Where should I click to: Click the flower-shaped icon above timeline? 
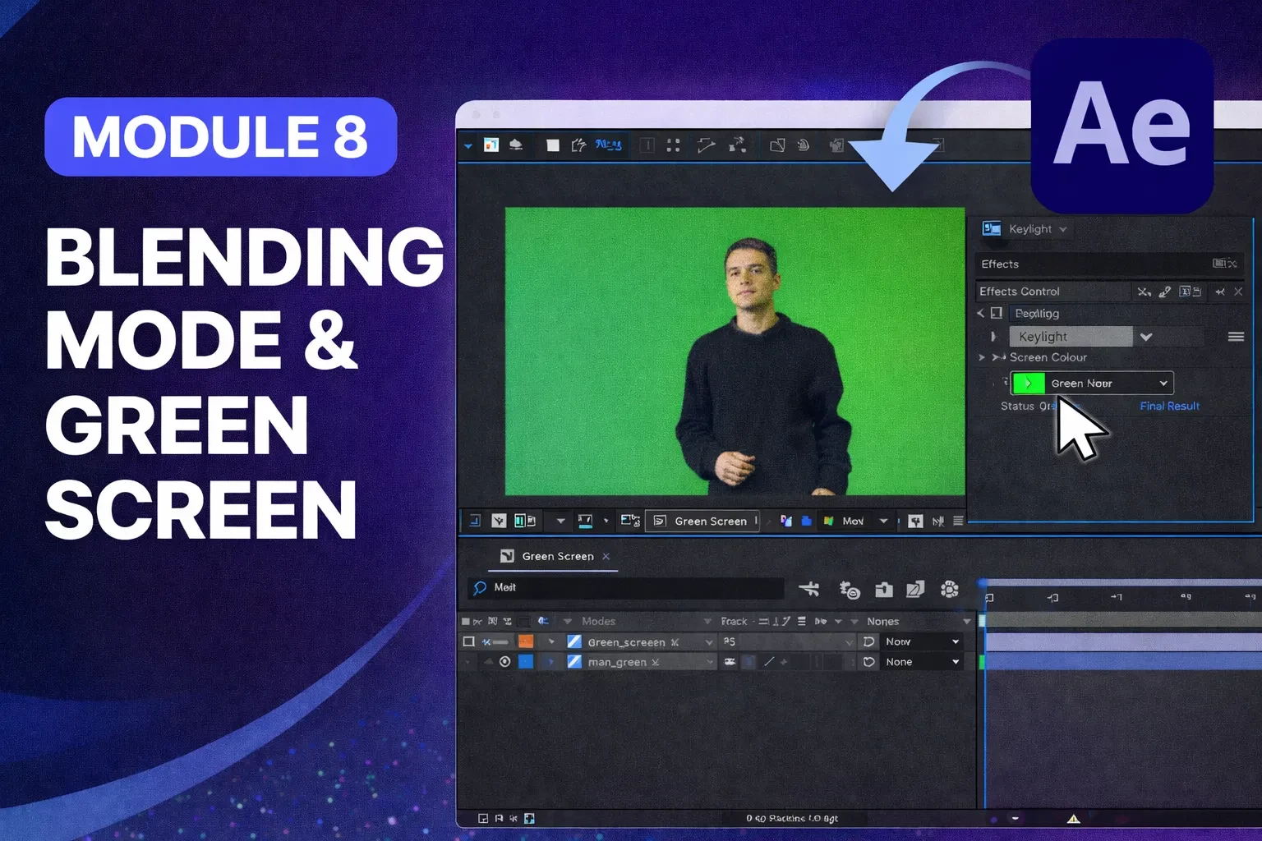(x=949, y=589)
